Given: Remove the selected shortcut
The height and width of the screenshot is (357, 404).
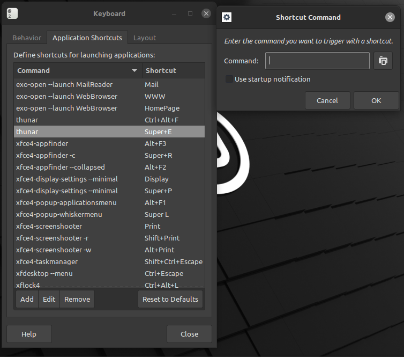Looking at the screenshot, I should [77, 299].
